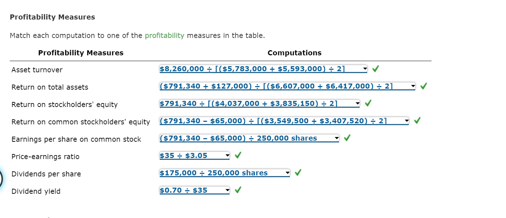Select the Dividend yield row label
The image size is (506, 218).
tap(36, 191)
